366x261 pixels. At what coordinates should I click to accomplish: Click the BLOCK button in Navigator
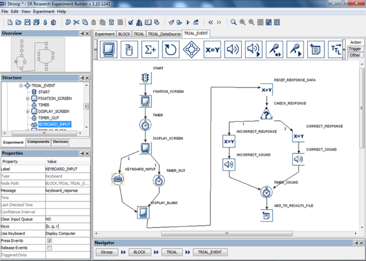pos(140,252)
